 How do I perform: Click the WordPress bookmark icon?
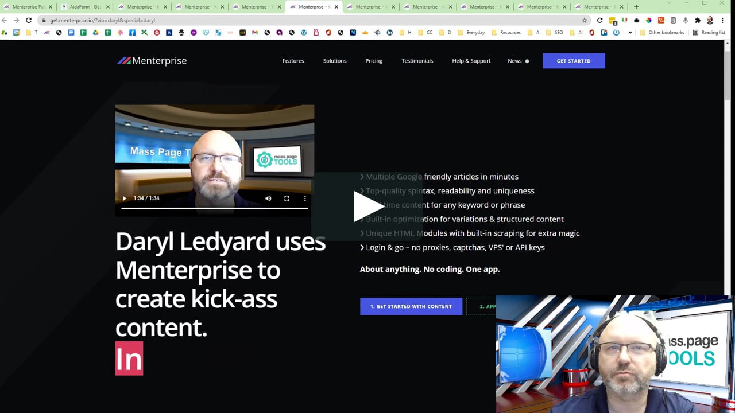pos(304,33)
